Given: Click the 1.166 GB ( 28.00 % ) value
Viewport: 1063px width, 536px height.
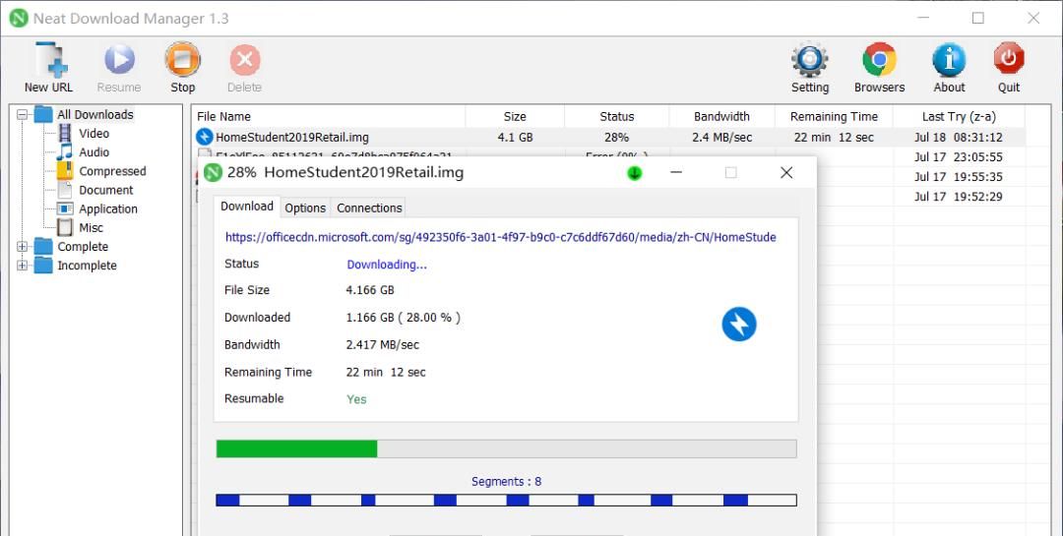Looking at the screenshot, I should pyautogui.click(x=403, y=317).
